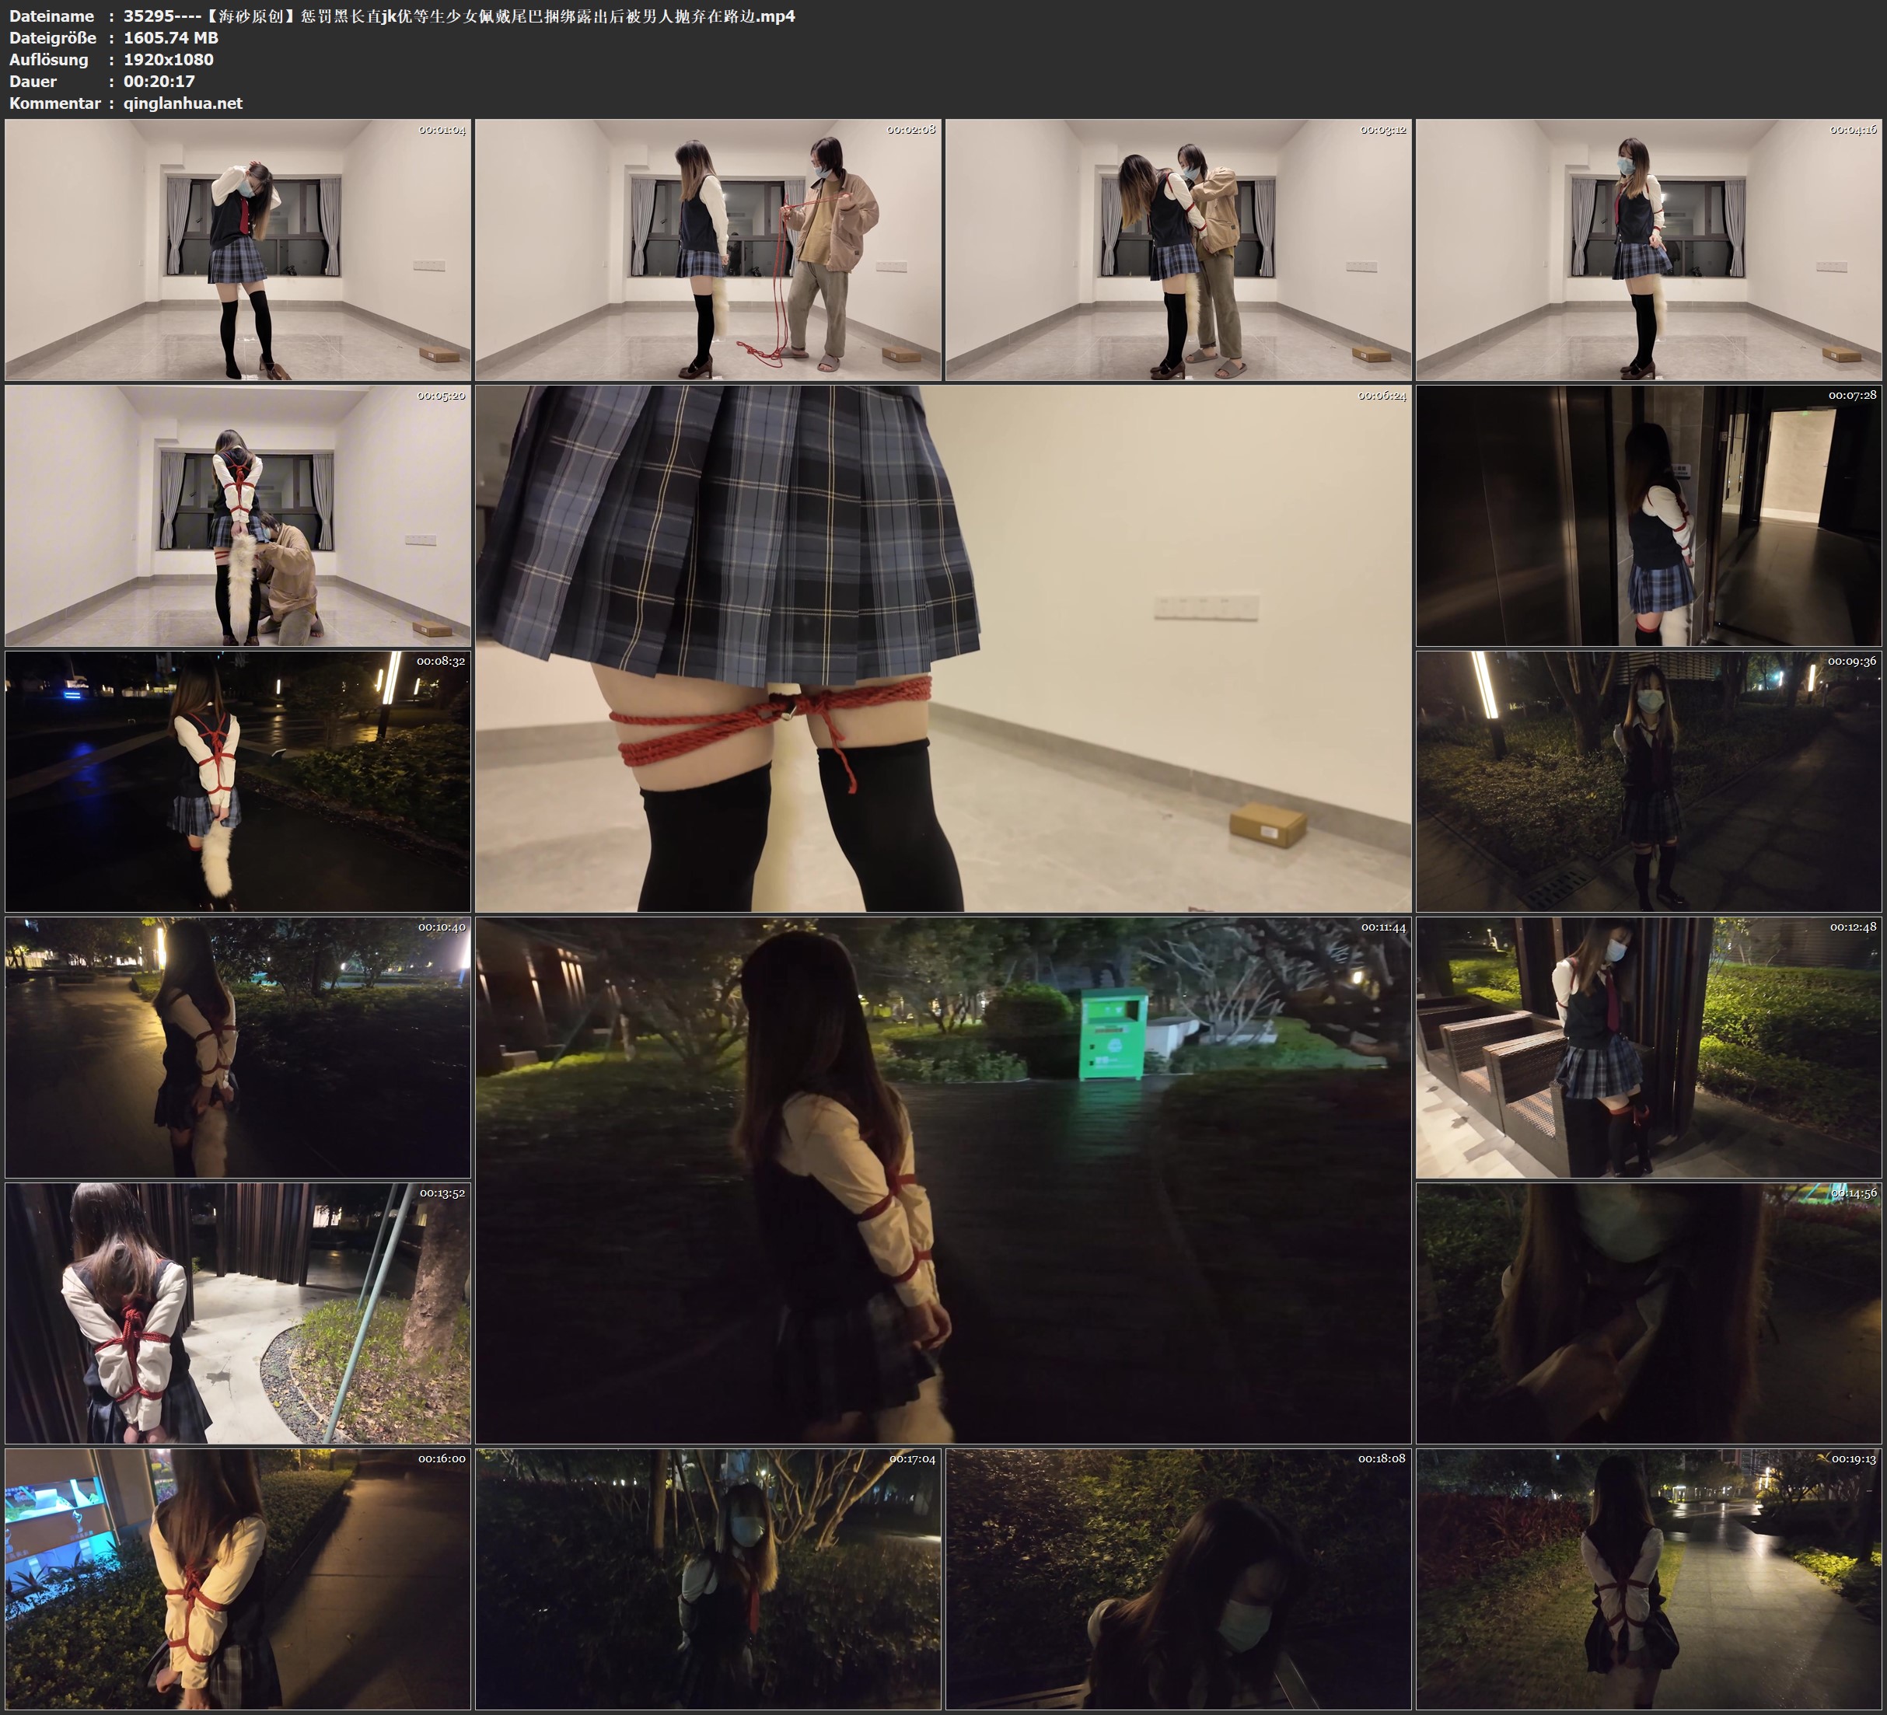This screenshot has width=1887, height=1715.
Task: Select the thumbnail at 00:16:00
Action: click(x=238, y=1579)
